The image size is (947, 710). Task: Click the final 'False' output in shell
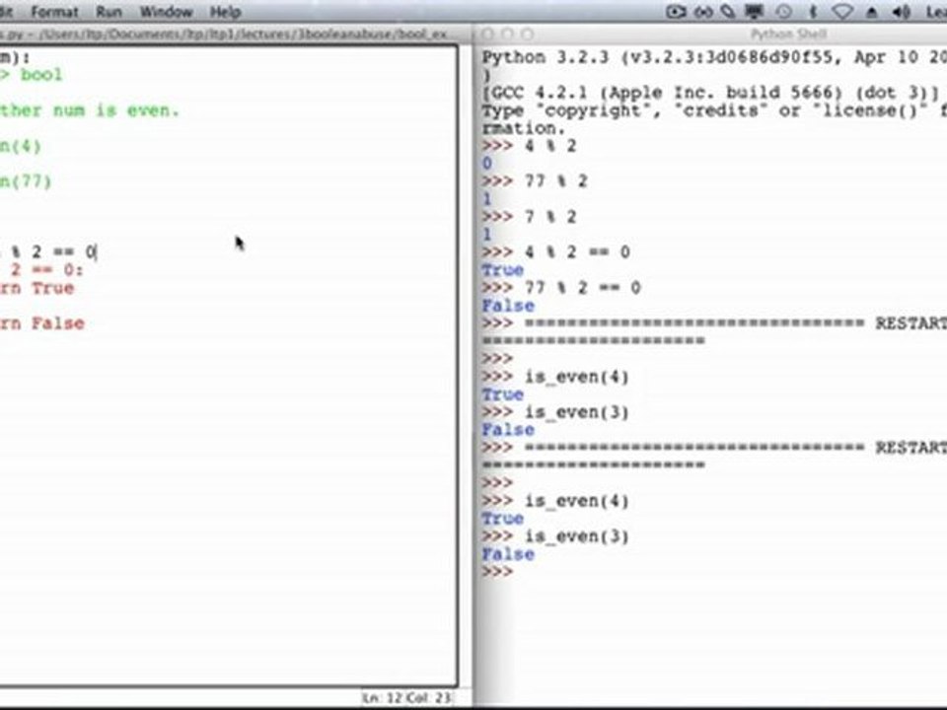(x=508, y=554)
